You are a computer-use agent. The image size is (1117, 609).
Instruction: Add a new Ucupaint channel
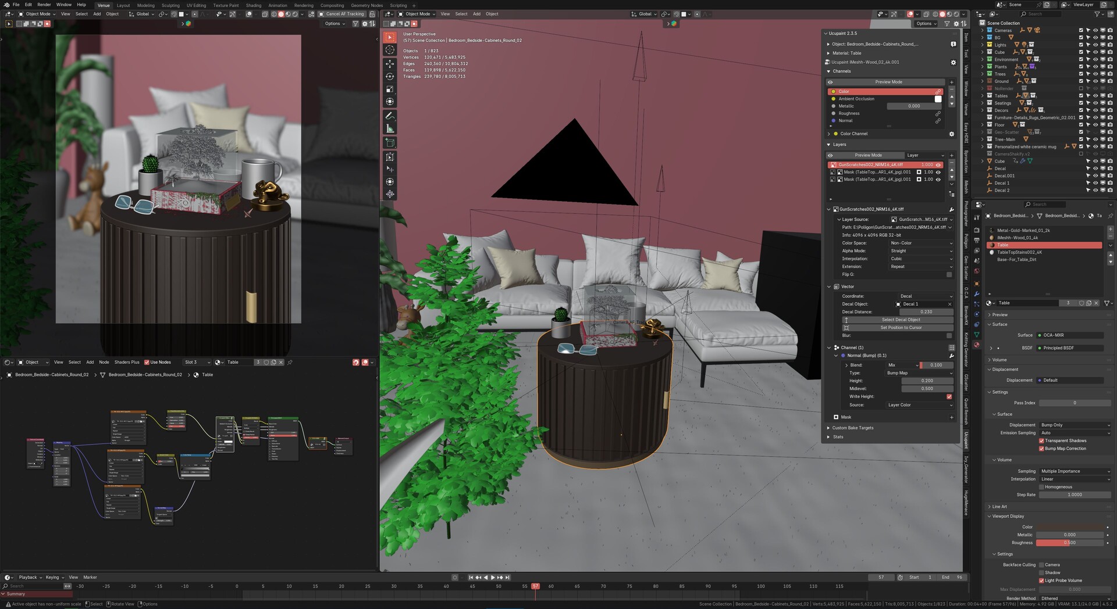point(952,82)
